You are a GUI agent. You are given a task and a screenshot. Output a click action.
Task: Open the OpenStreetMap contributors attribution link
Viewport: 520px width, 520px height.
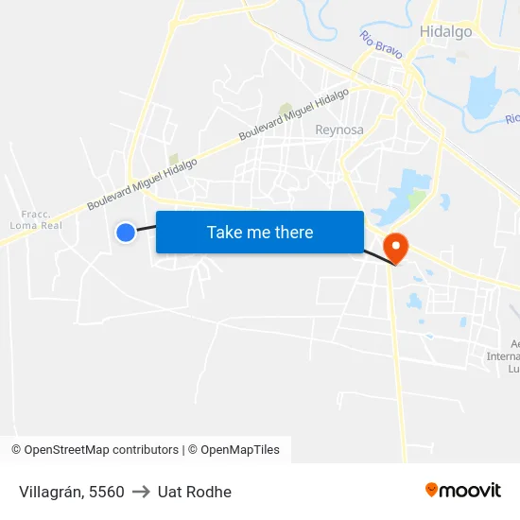(x=95, y=450)
